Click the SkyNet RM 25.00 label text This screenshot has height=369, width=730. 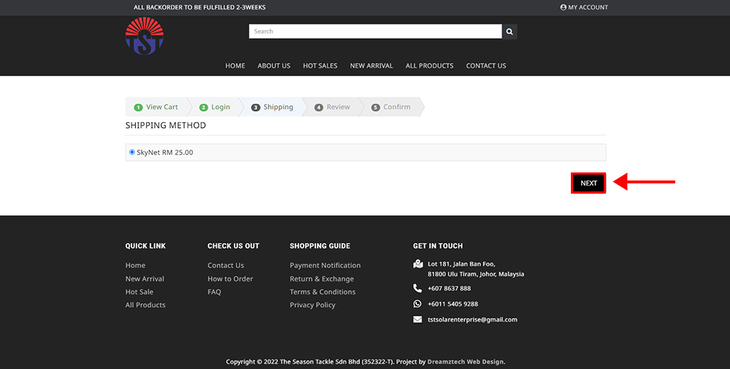pos(165,153)
